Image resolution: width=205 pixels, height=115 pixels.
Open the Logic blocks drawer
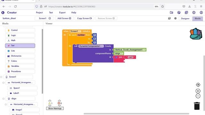20,35
